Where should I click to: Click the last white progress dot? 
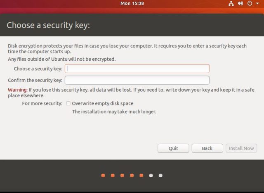tap(160, 176)
